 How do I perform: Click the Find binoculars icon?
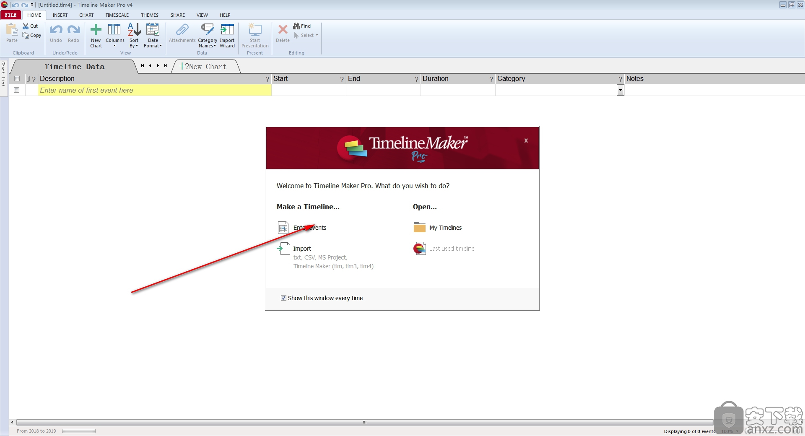click(296, 26)
